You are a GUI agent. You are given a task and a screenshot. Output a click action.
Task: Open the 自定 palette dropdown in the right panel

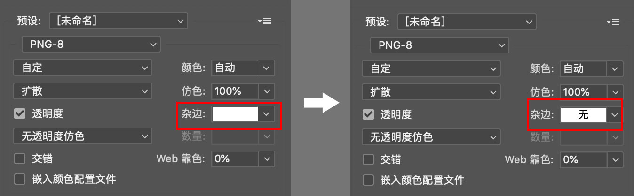[431, 68]
